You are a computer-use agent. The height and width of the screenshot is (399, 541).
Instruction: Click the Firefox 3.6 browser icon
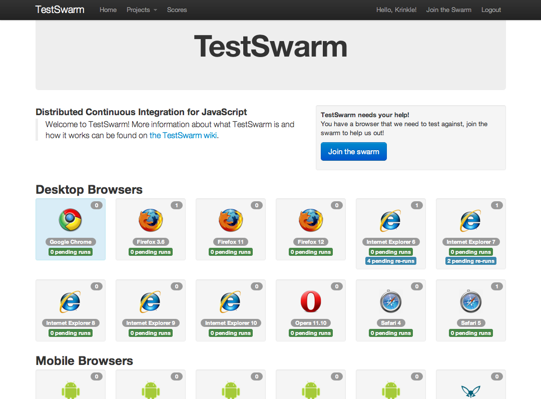[151, 220]
